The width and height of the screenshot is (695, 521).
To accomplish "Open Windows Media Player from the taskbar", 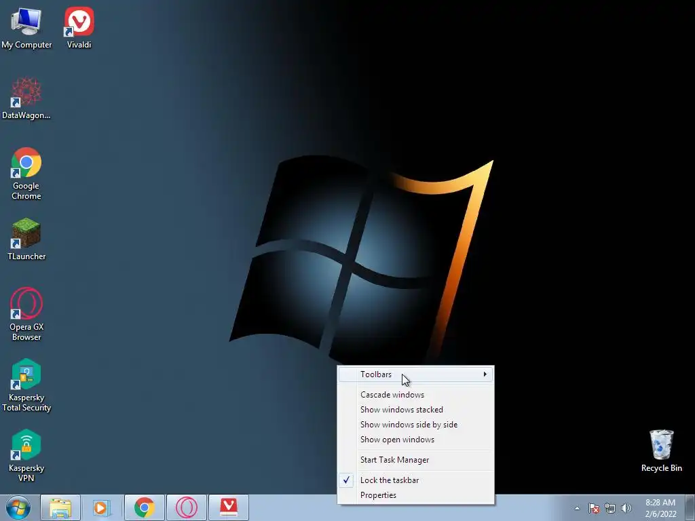I will point(102,507).
